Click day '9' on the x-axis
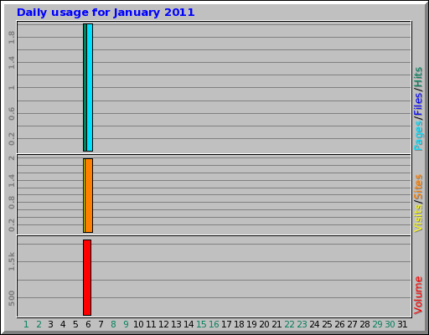 [x=126, y=324]
